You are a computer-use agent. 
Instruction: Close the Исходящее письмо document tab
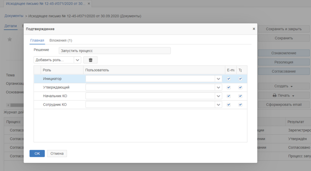coord(88,3)
